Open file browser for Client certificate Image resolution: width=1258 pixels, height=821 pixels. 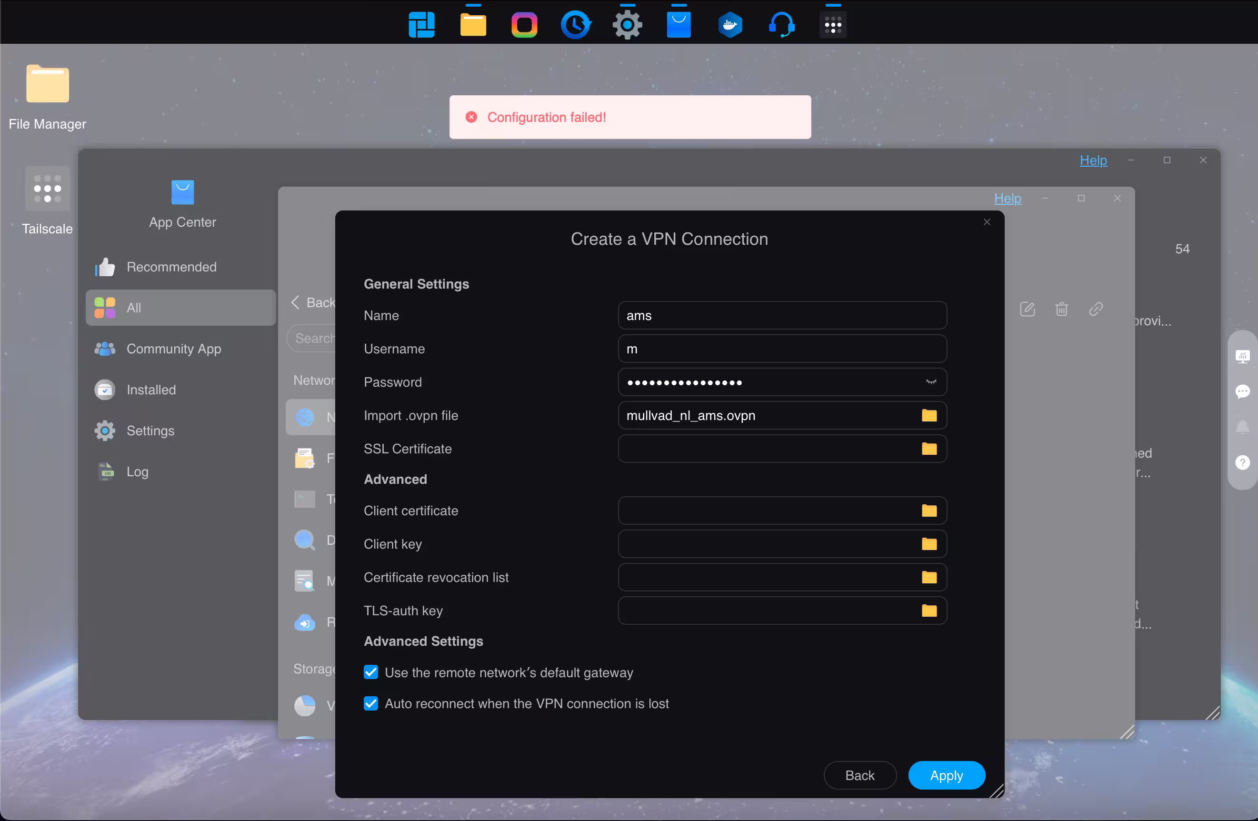pos(929,511)
